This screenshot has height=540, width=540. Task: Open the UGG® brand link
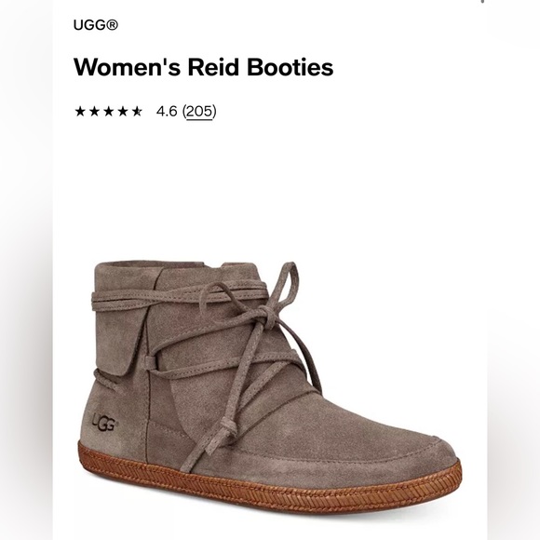click(x=95, y=25)
